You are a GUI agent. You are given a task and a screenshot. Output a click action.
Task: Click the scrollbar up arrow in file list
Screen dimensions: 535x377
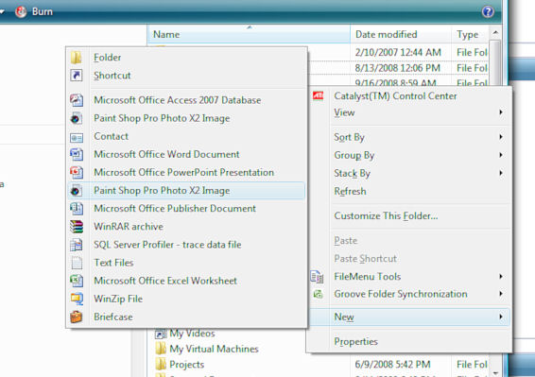click(x=495, y=33)
